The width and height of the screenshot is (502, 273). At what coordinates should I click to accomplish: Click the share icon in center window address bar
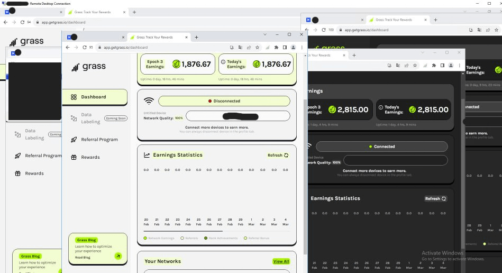(x=249, y=48)
